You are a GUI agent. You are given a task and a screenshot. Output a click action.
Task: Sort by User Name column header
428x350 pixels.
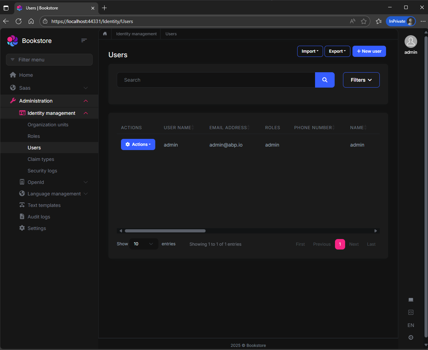pos(179,127)
